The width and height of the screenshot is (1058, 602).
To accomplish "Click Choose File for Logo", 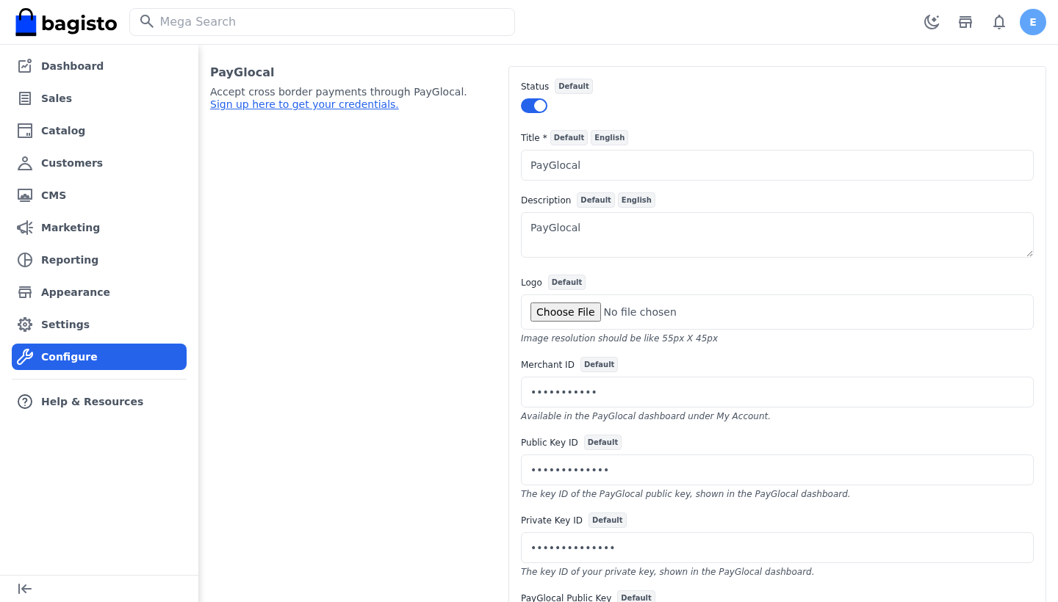I will (566, 312).
